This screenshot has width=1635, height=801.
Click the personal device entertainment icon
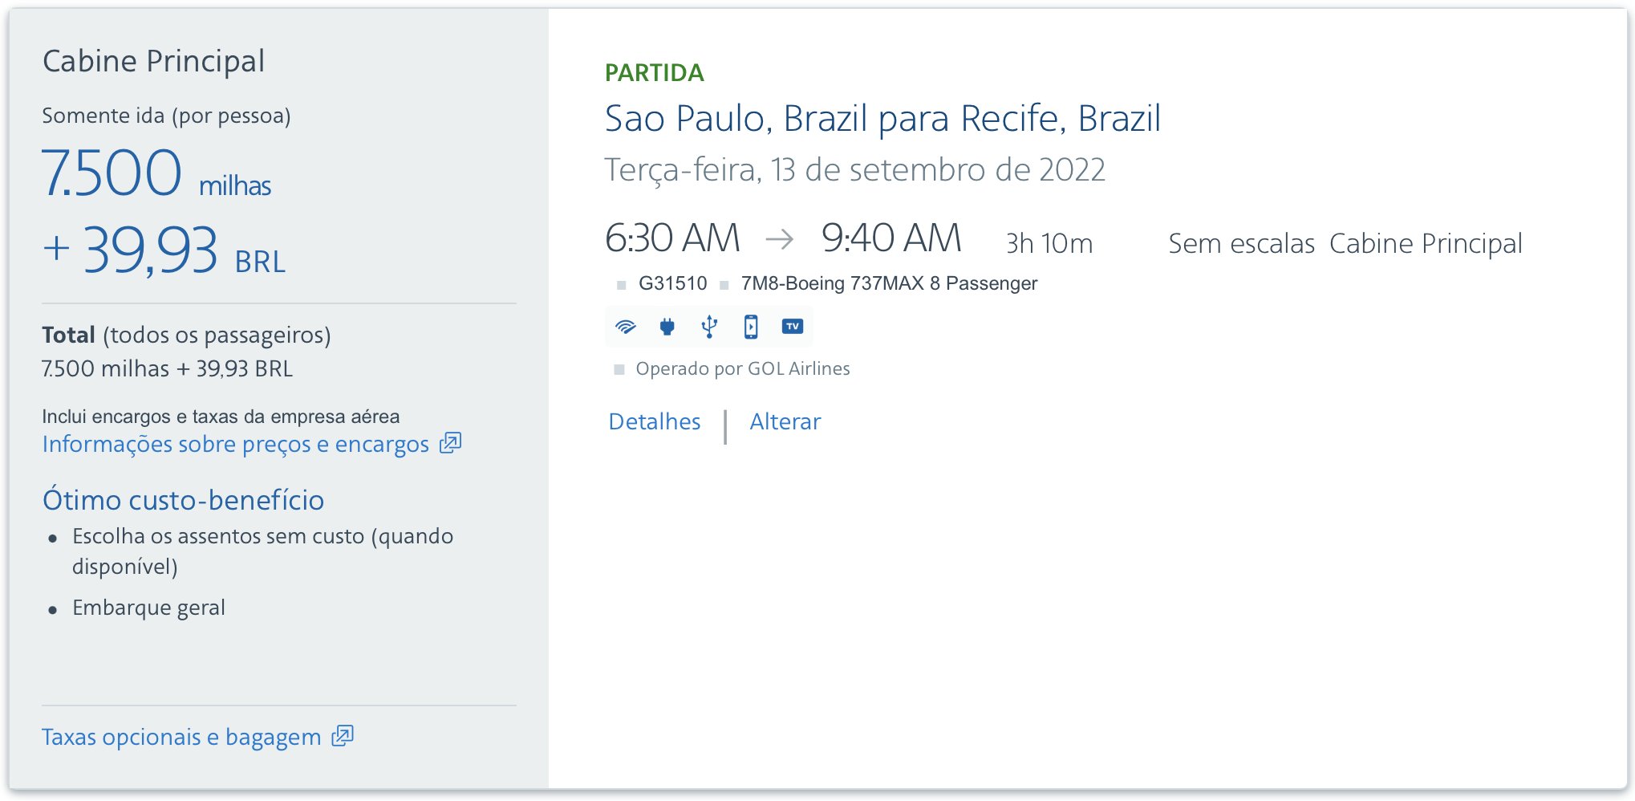(x=751, y=327)
